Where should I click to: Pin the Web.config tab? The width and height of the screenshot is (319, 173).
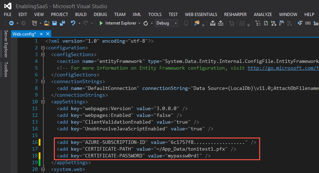tap(41, 34)
